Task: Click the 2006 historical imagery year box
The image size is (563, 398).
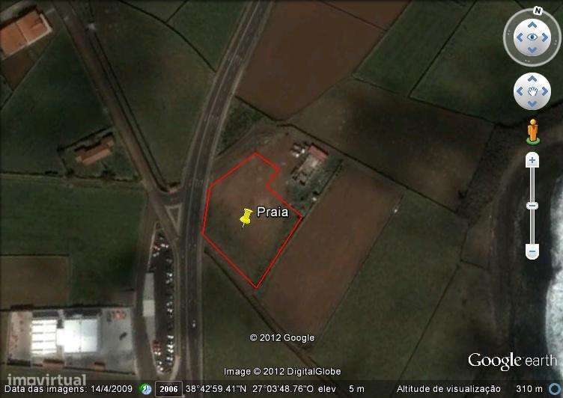Action: pyautogui.click(x=168, y=389)
